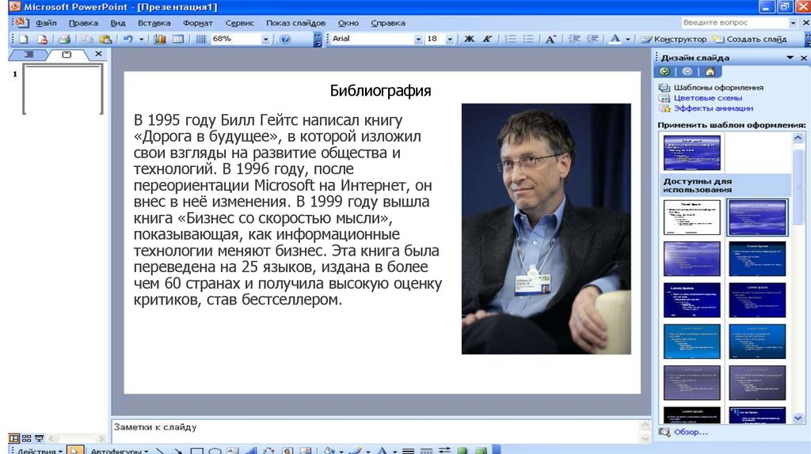Click the Создать слайд button

[x=750, y=40]
